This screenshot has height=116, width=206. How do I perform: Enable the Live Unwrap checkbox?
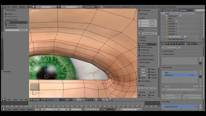tap(6, 25)
